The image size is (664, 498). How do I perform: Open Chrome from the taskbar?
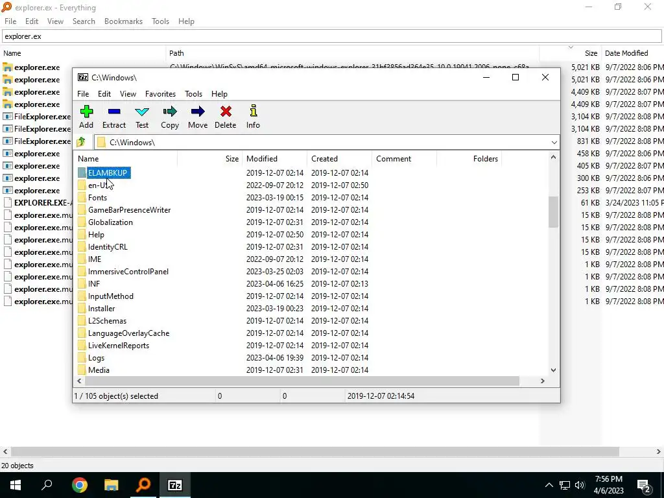[80, 485]
